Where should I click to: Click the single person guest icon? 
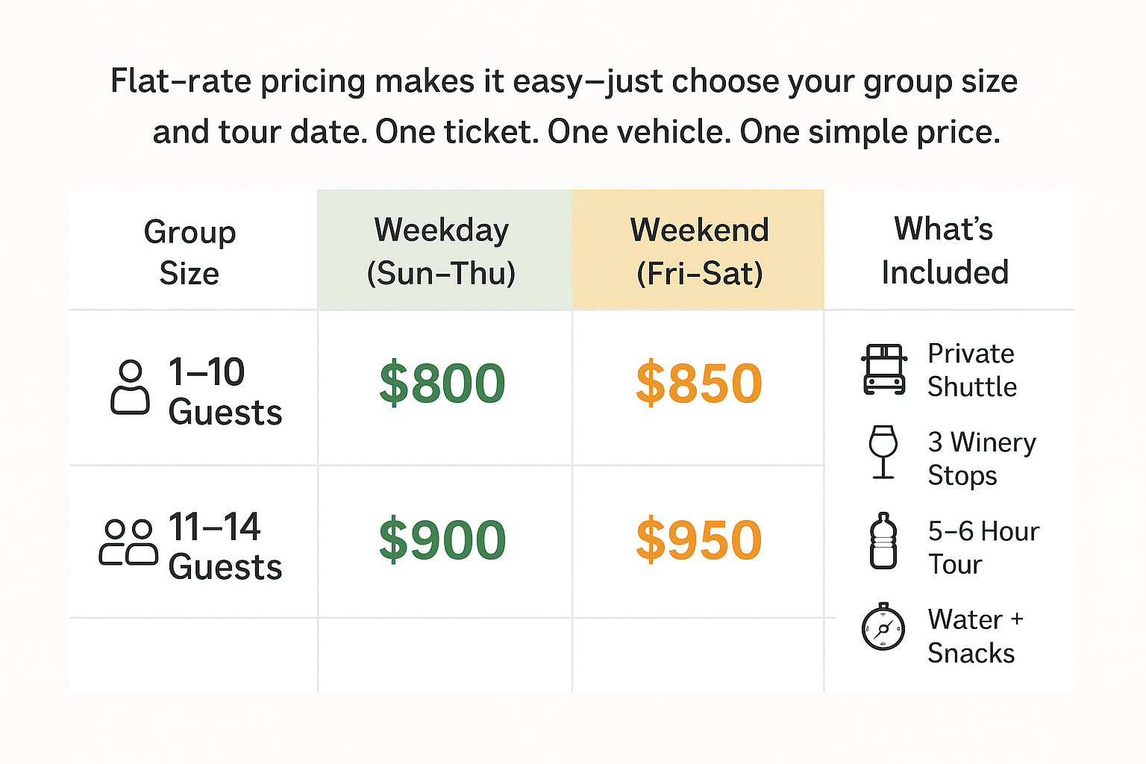131,387
